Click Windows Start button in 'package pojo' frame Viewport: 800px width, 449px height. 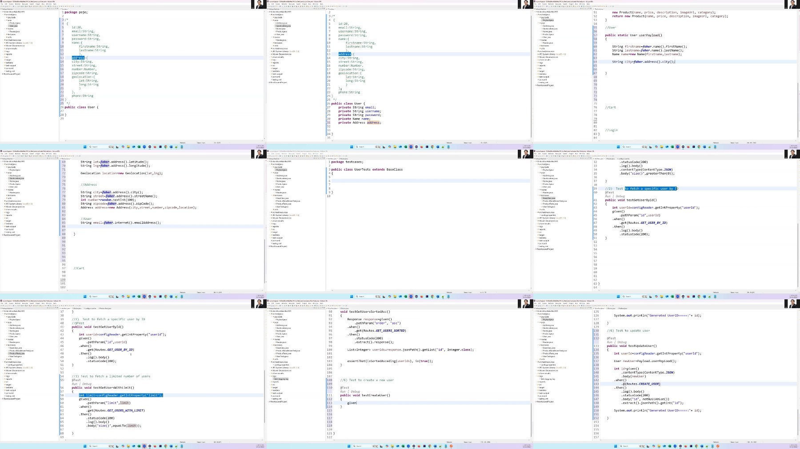(x=85, y=147)
